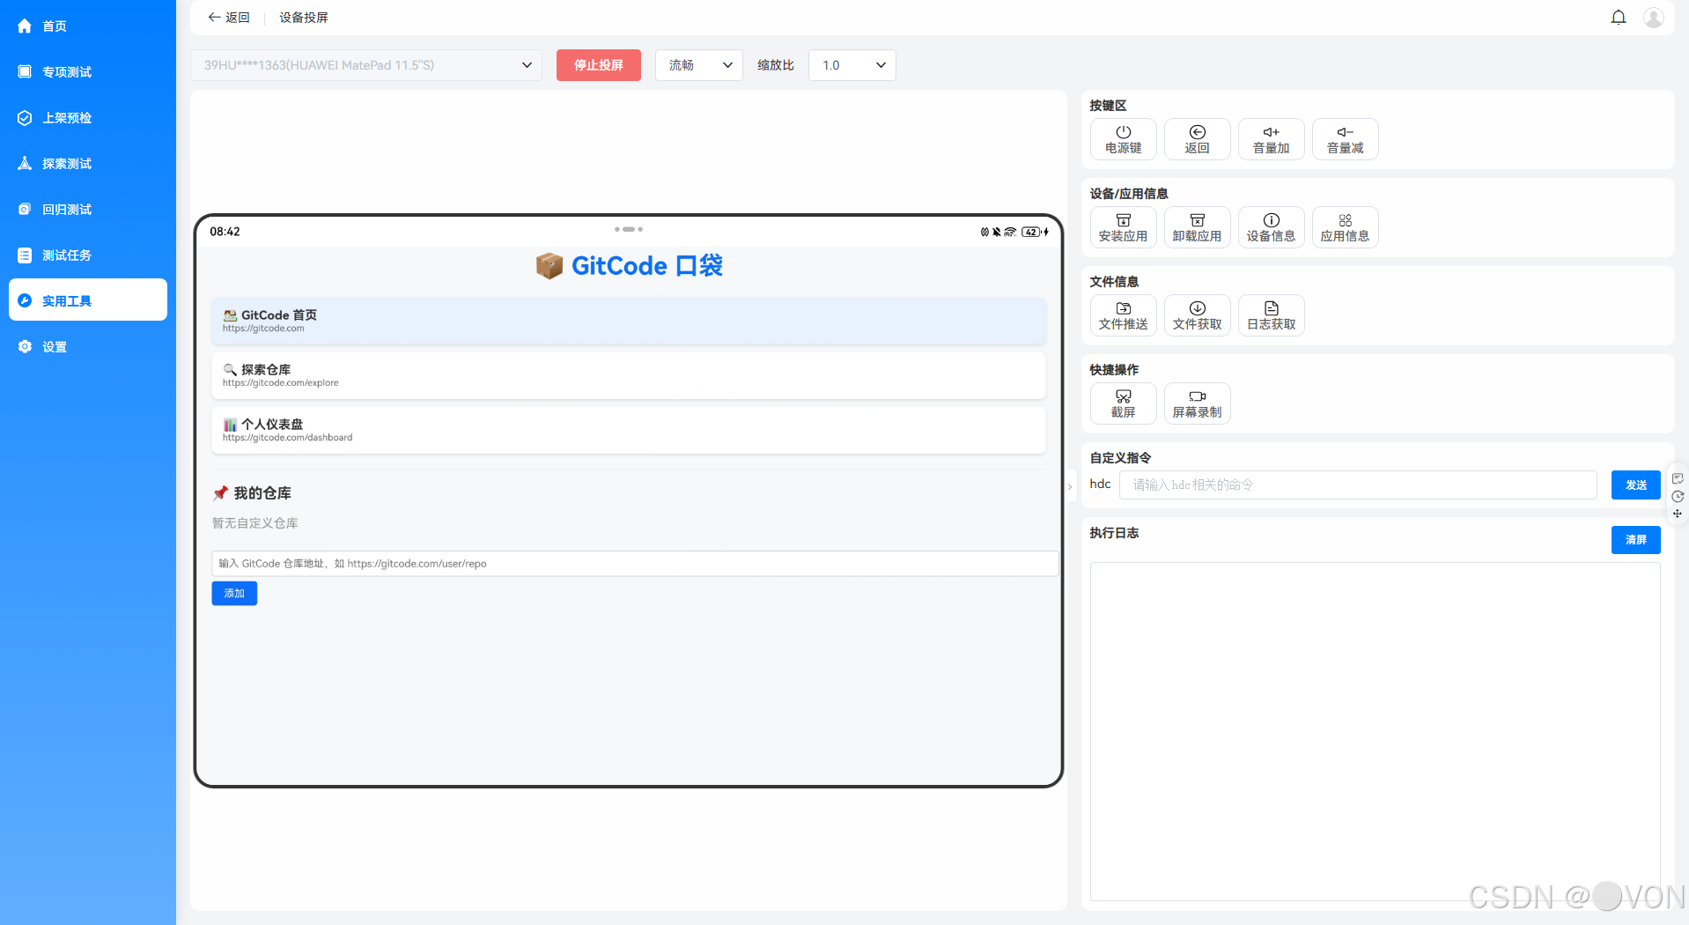Viewport: 1689px width, 925px height.
Task: Click the battery indicator on device status bar
Action: click(x=1031, y=232)
